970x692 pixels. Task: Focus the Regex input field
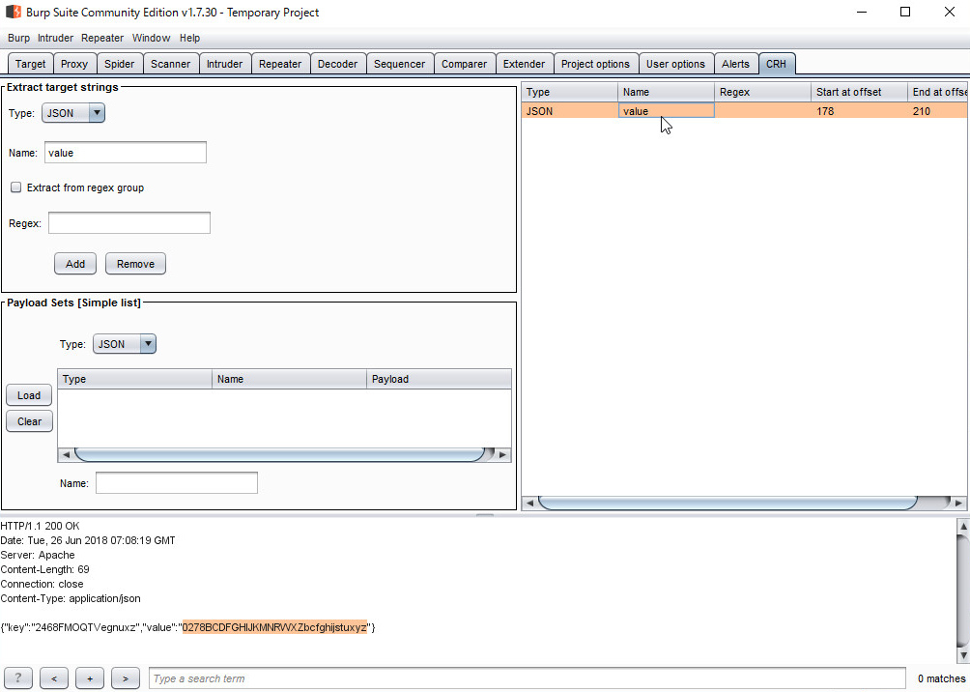129,223
